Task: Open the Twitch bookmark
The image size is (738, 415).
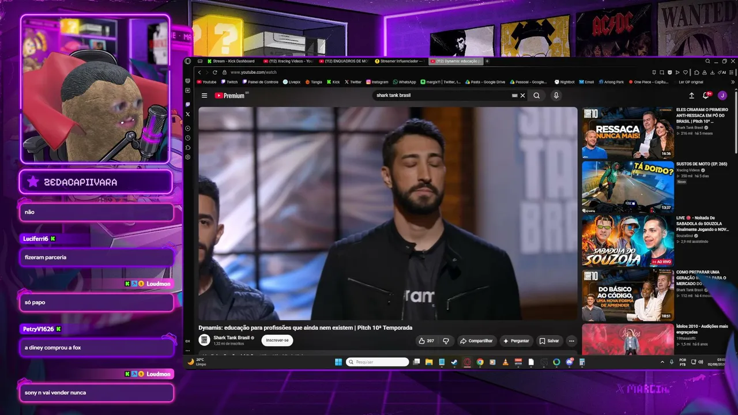Action: point(229,82)
